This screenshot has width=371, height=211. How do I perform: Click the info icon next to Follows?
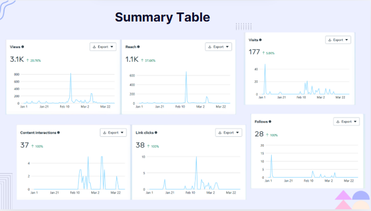pyautogui.click(x=270, y=122)
